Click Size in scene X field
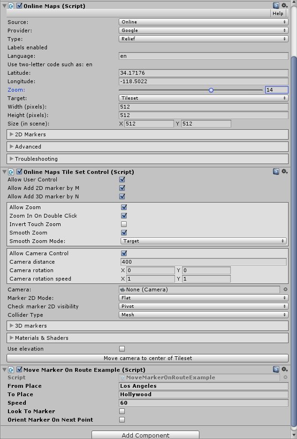Viewport: 297px width, 439px height. click(149, 124)
